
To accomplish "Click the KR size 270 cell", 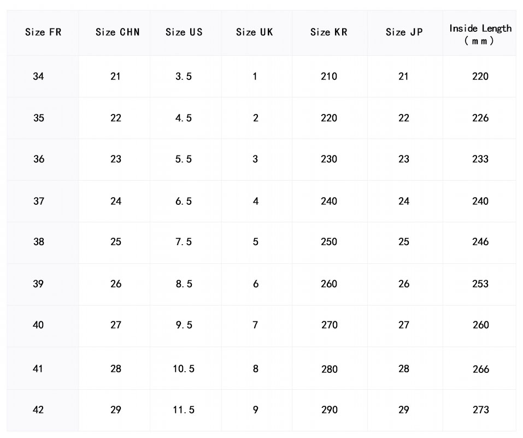I will (x=329, y=325).
